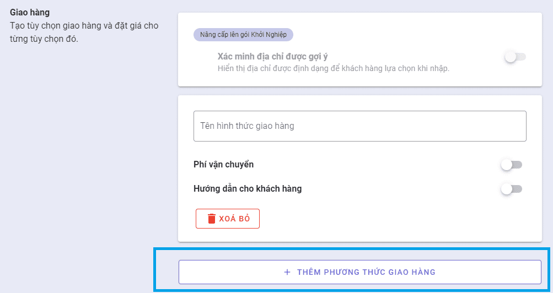Click the Giao hàng section heading
Viewport: 553px width, 293px height.
[x=30, y=12]
